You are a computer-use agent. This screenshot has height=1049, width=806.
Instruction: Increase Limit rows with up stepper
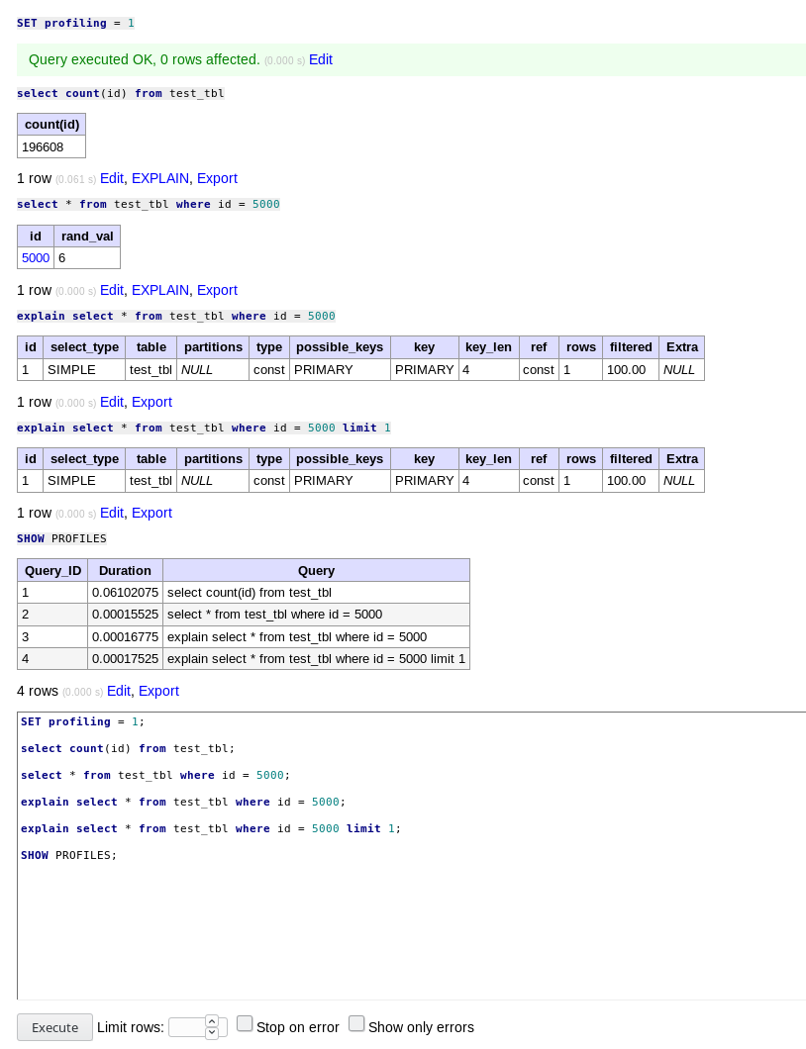click(212, 1021)
